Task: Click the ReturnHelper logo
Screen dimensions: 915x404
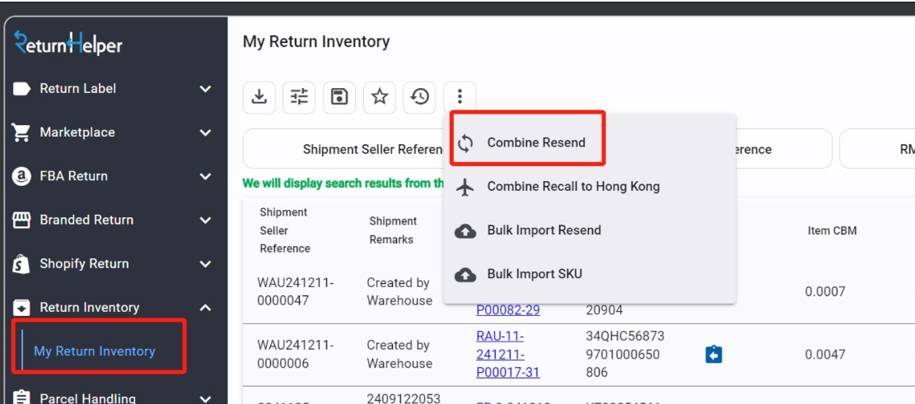Action: click(68, 43)
